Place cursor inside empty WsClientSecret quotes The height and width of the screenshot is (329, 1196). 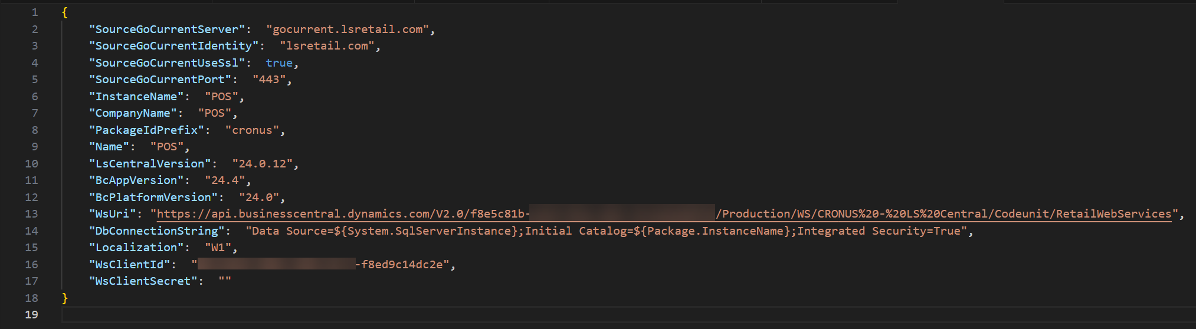click(x=225, y=281)
